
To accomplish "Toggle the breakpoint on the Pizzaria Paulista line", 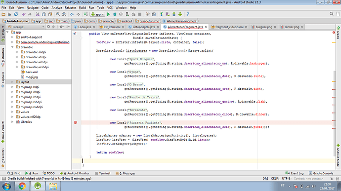I will (76, 122).
